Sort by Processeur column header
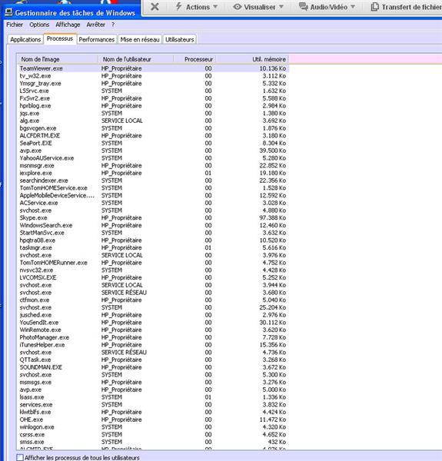 point(195,59)
